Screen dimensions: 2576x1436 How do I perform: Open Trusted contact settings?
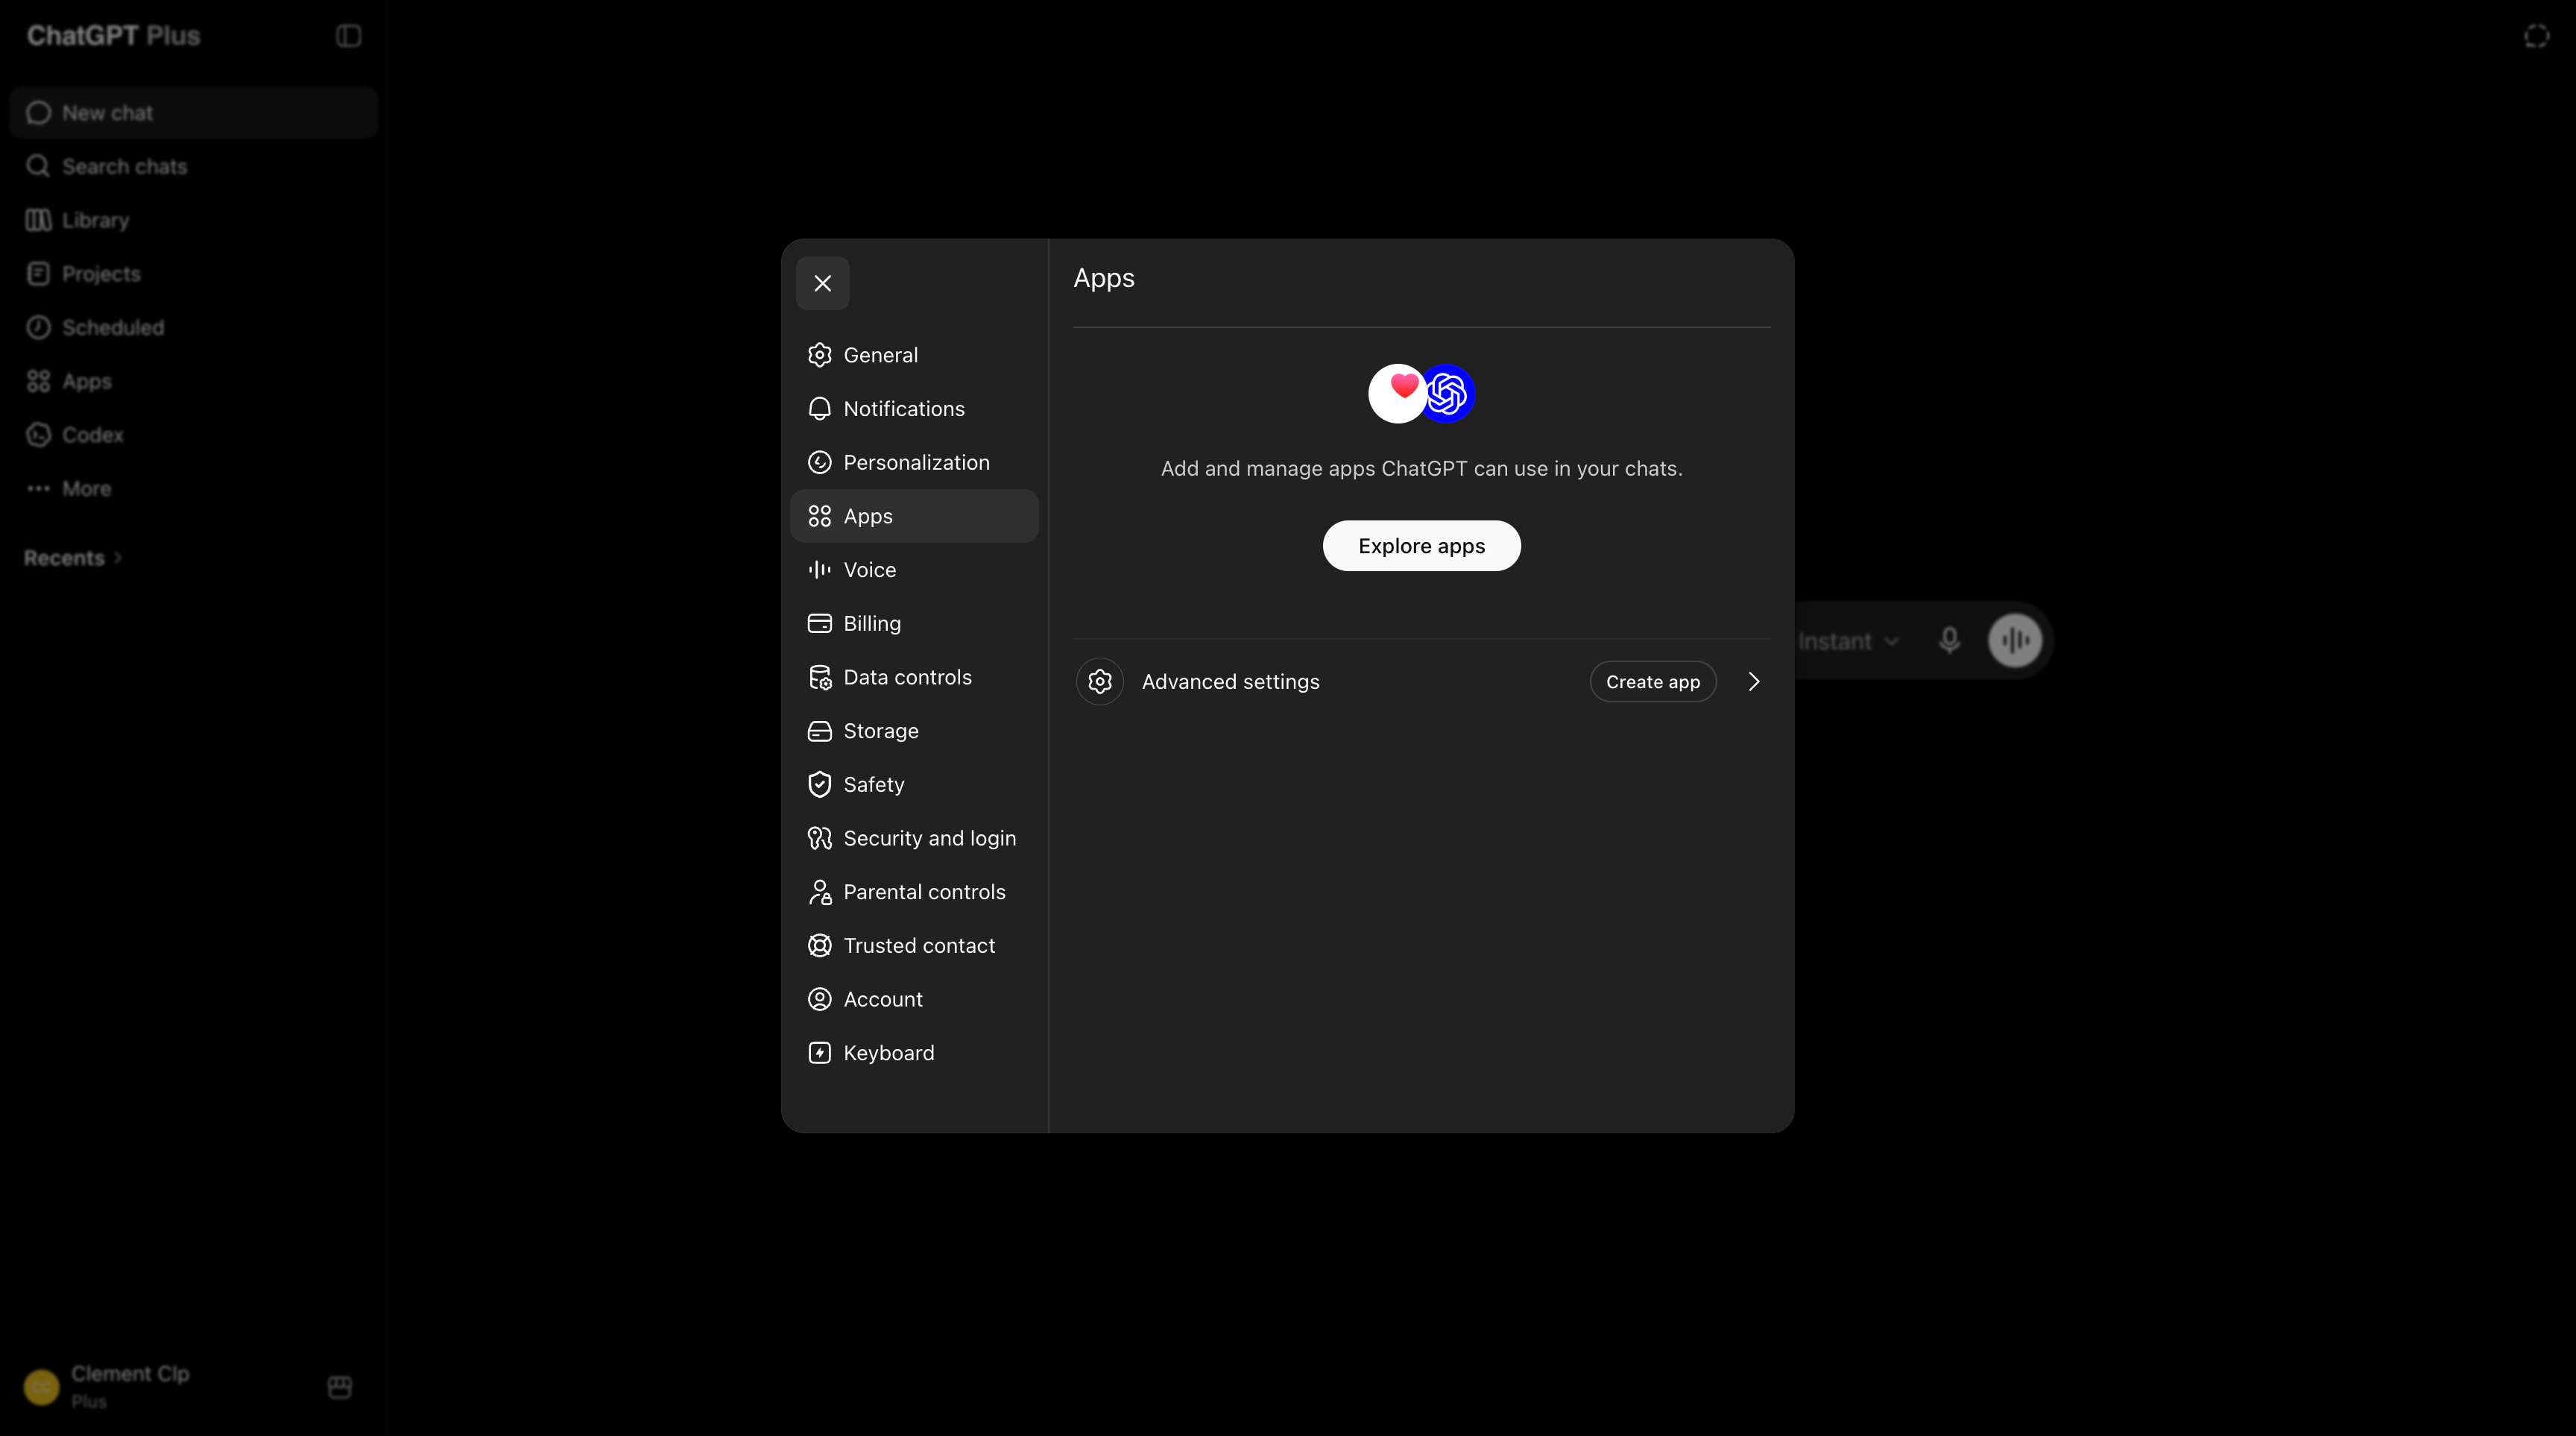914,945
